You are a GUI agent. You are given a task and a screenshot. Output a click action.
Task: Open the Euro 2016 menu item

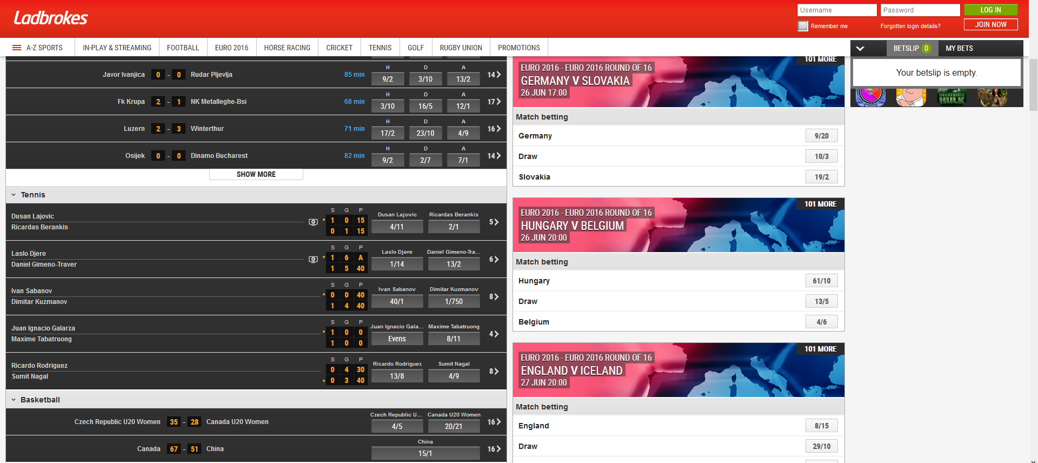point(231,48)
